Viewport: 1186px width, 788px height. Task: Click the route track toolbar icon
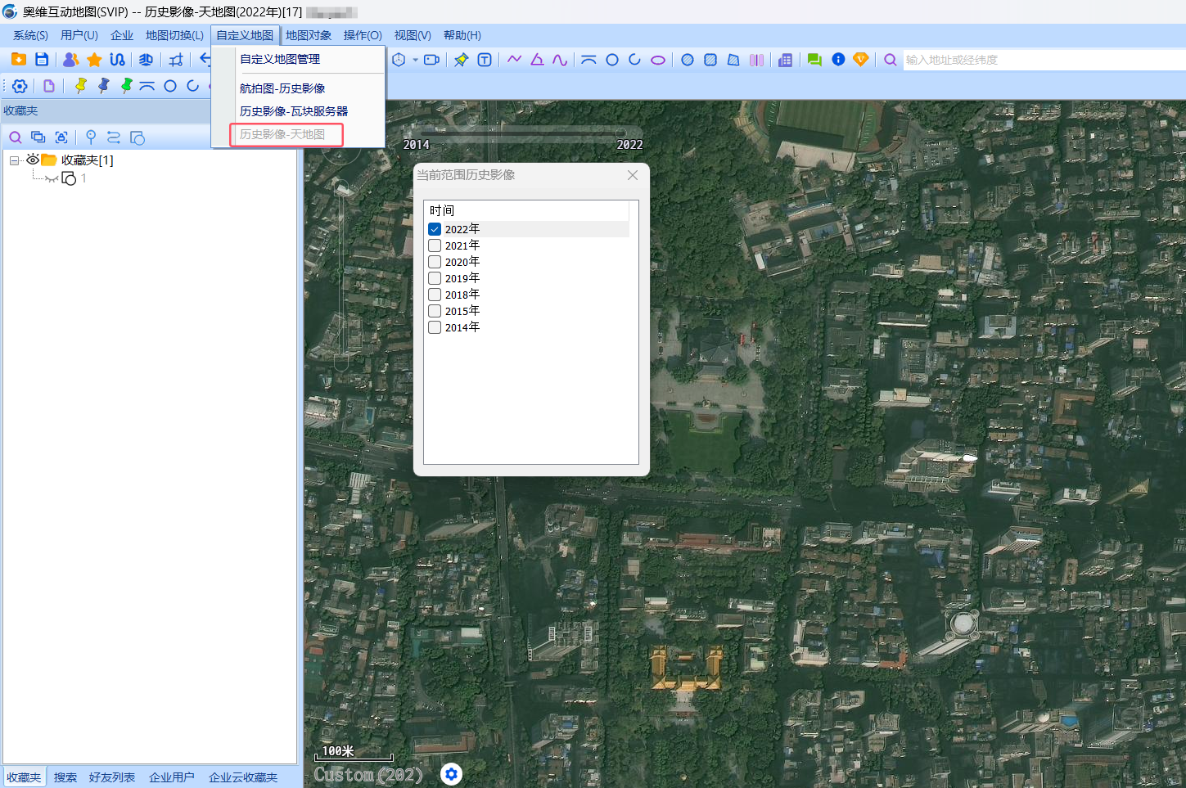point(117,59)
